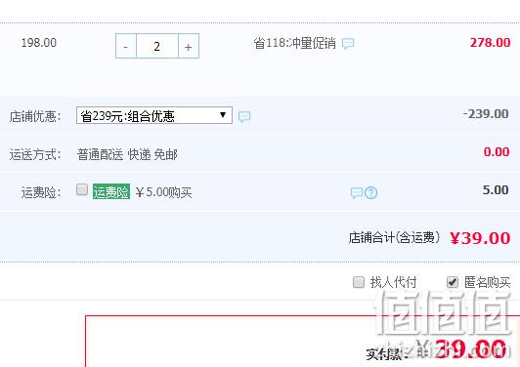This screenshot has height=367, width=520.
Task: Click the discount amount -239.00
Action: tap(486, 114)
